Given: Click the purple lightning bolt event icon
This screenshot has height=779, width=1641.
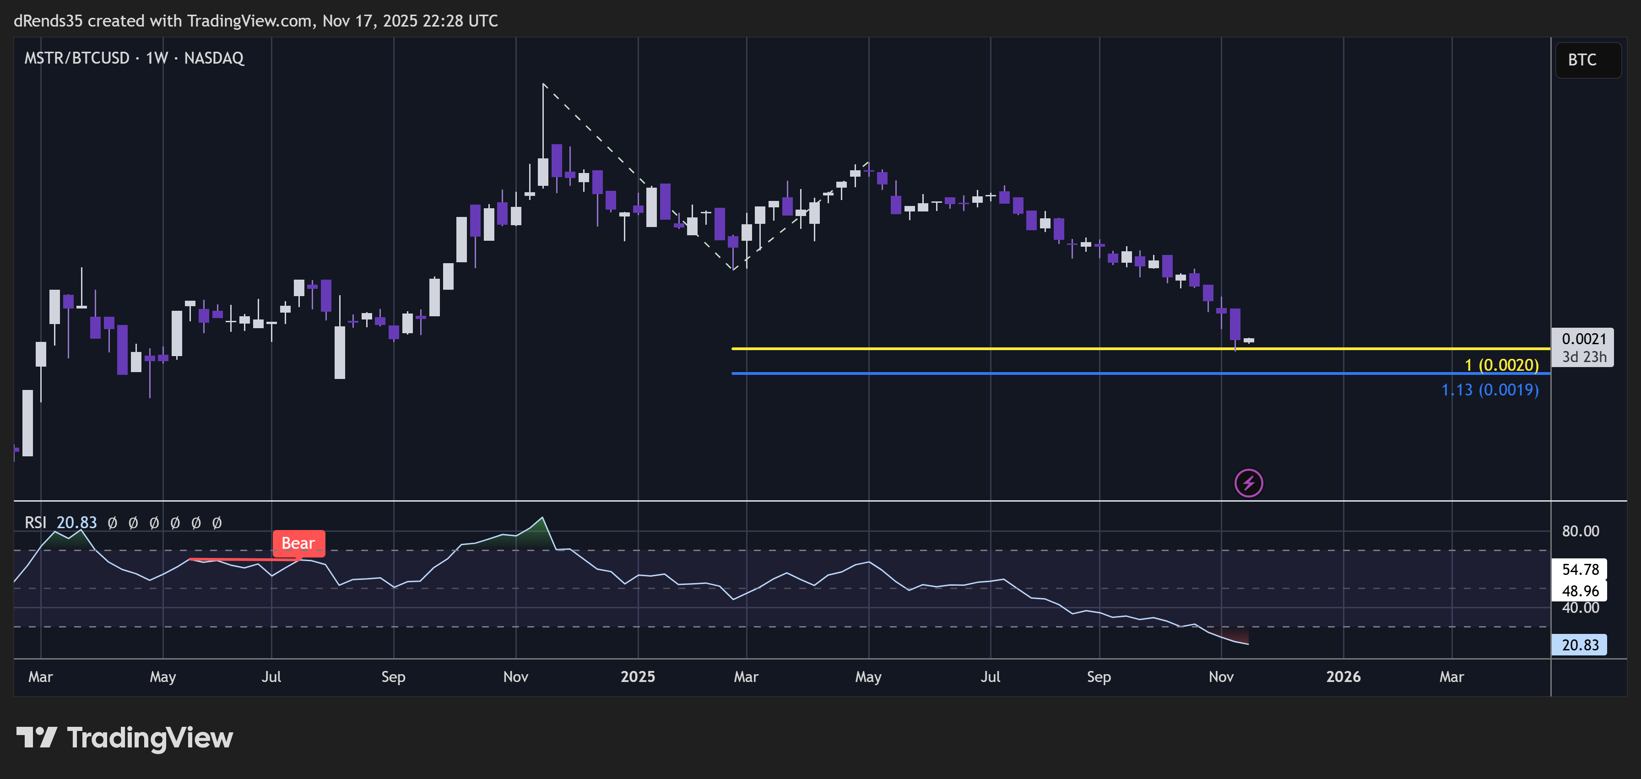Looking at the screenshot, I should point(1249,483).
